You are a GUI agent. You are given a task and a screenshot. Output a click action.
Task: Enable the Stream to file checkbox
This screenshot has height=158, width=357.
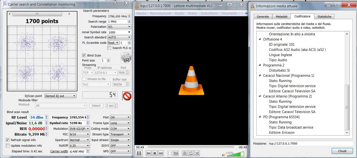tap(84, 79)
